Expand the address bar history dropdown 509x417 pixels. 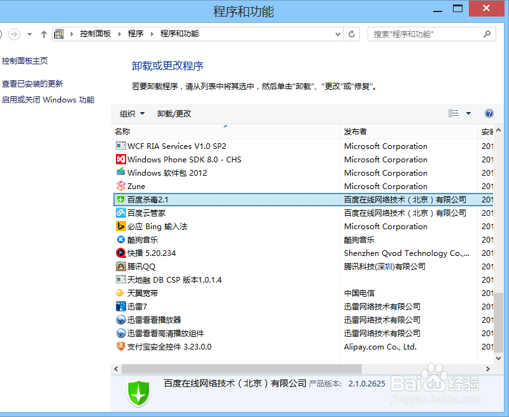coord(338,34)
